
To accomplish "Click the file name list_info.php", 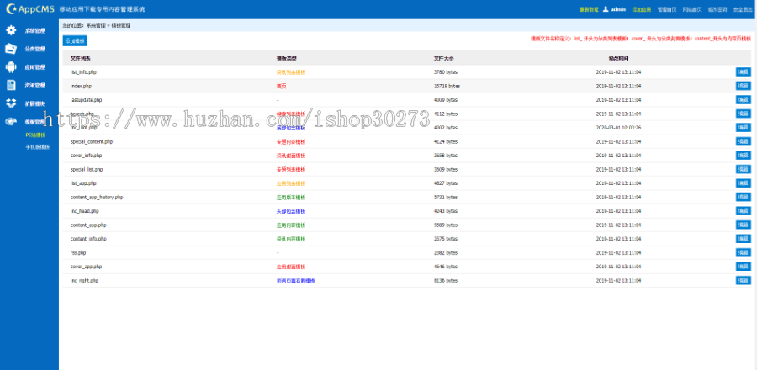I will coord(83,71).
